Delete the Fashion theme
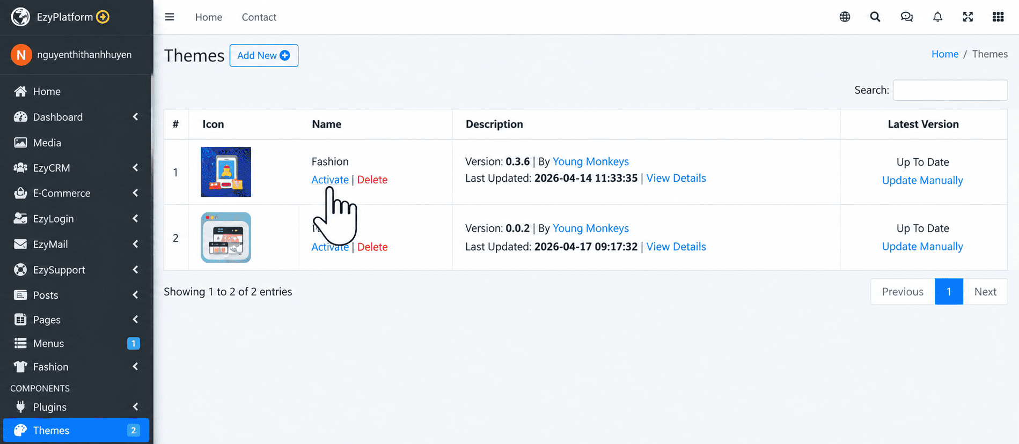The image size is (1019, 444). pos(372,180)
